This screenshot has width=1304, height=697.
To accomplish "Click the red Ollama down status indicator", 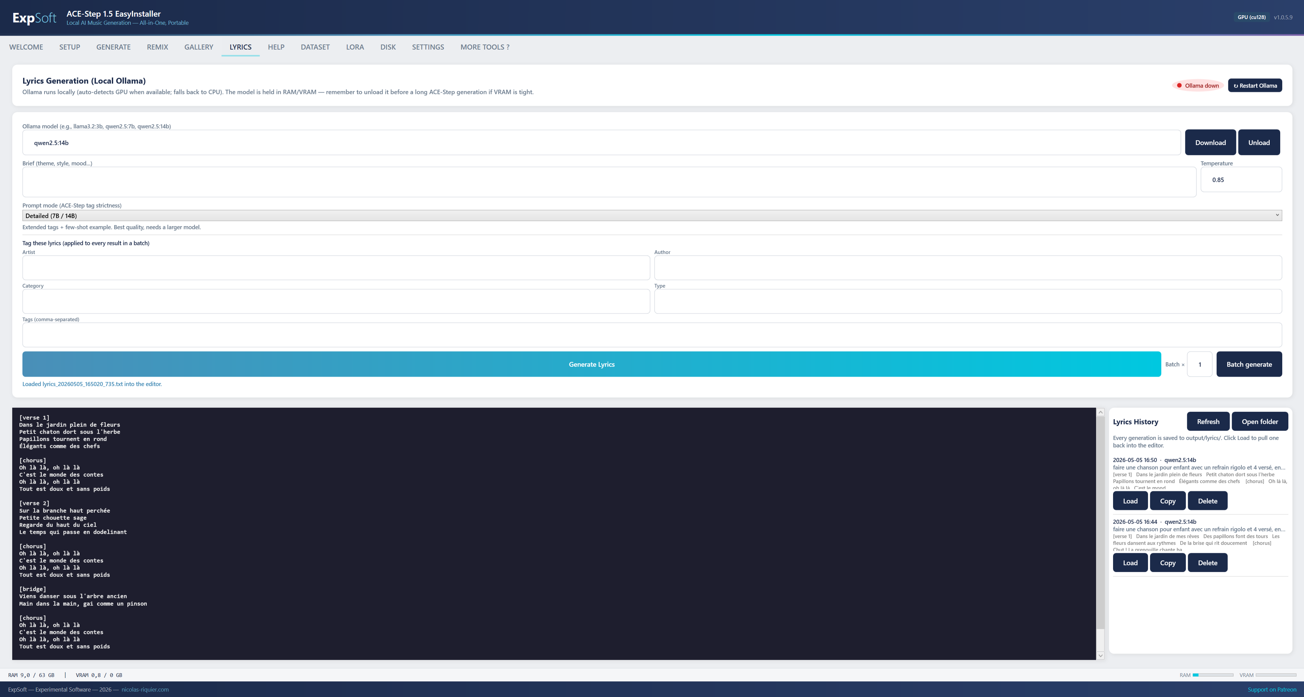I will click(1197, 86).
